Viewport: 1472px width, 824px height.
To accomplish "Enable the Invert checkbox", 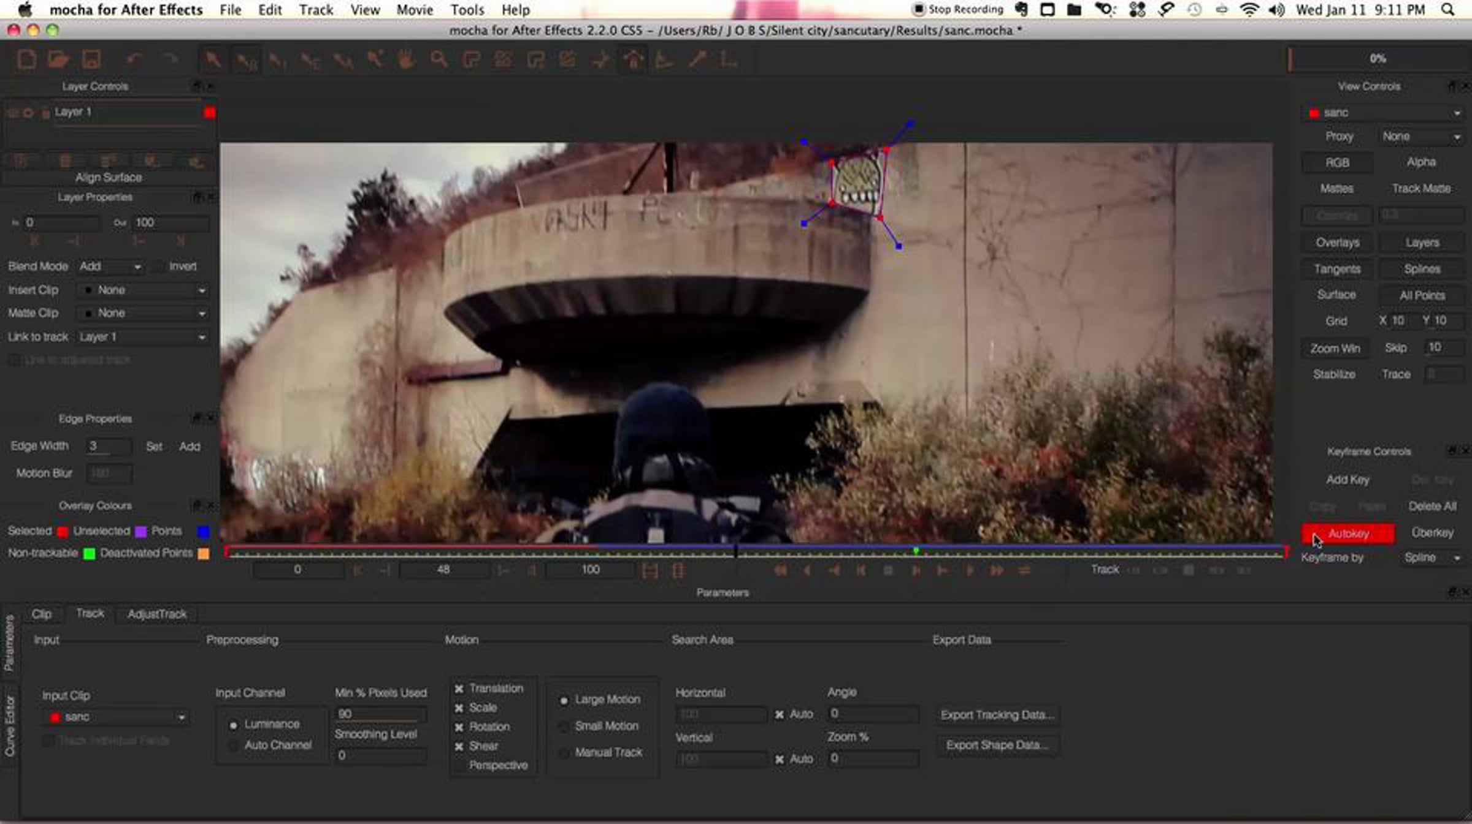I will [x=159, y=266].
